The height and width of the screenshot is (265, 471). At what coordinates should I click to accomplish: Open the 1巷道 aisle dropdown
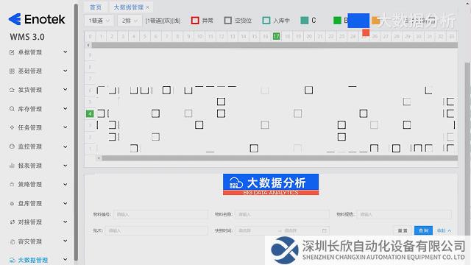click(99, 21)
